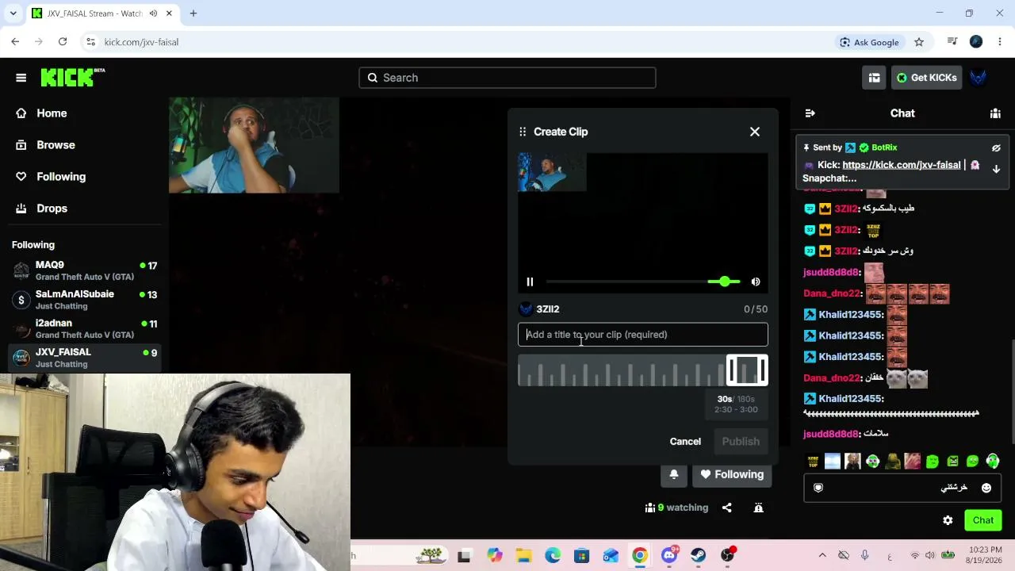Open Chrome tab search dropdown arrow

13,13
